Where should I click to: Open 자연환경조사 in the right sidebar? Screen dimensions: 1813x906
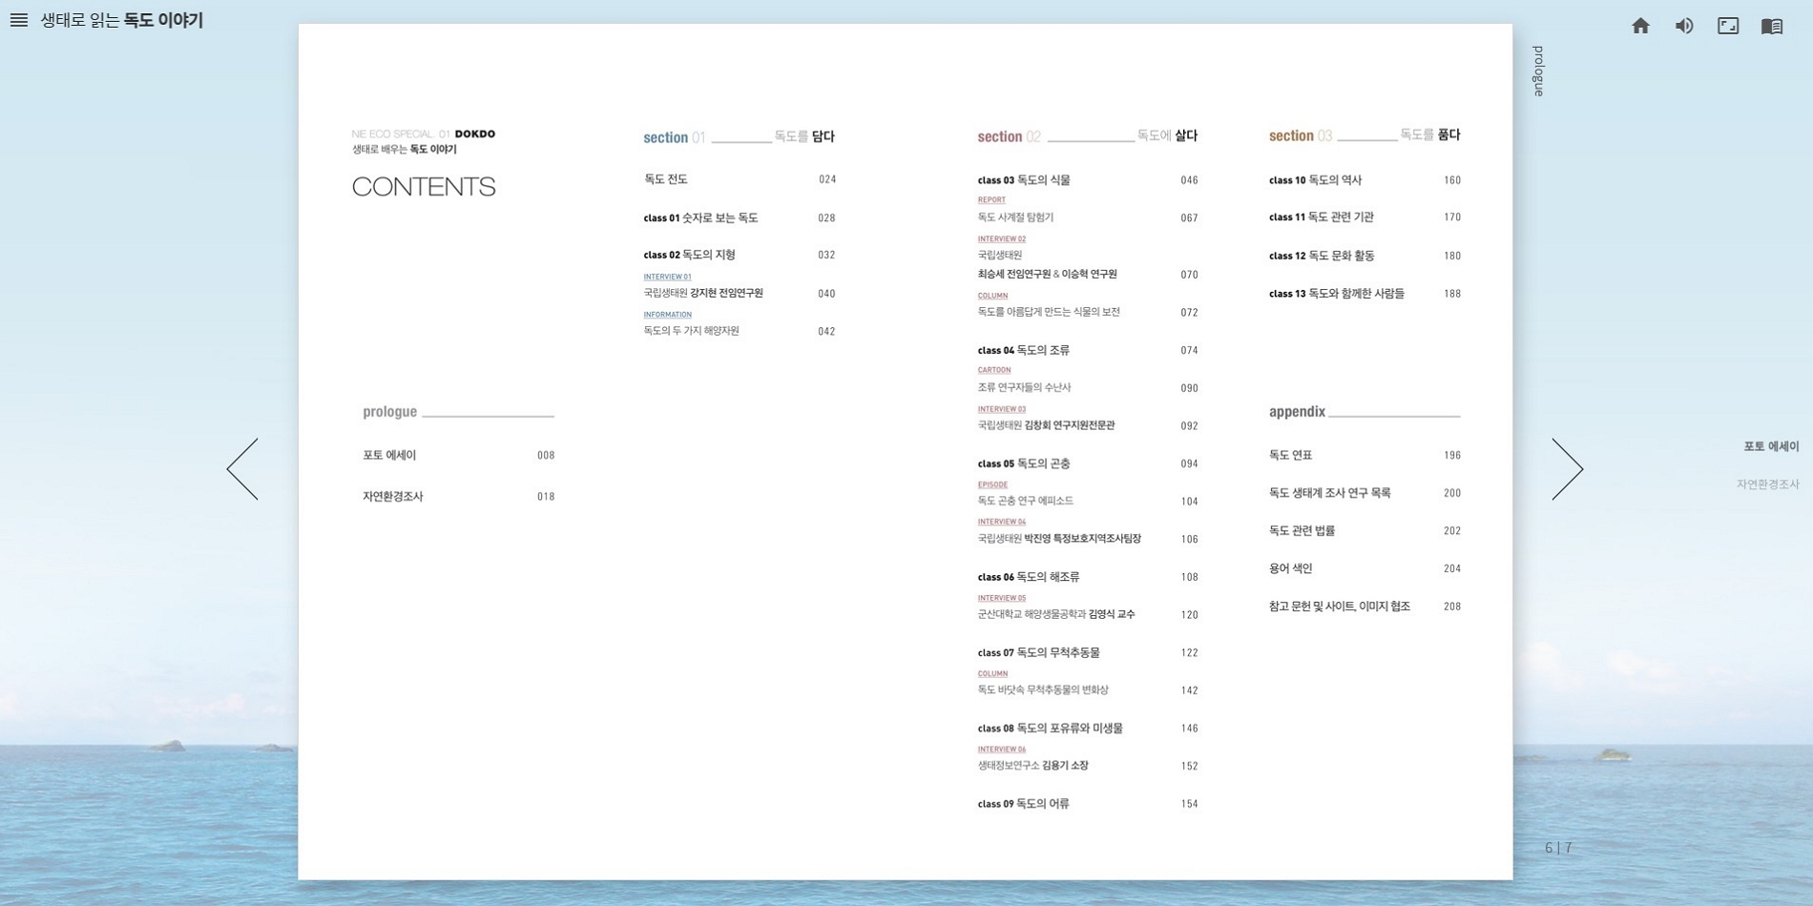1767,484
